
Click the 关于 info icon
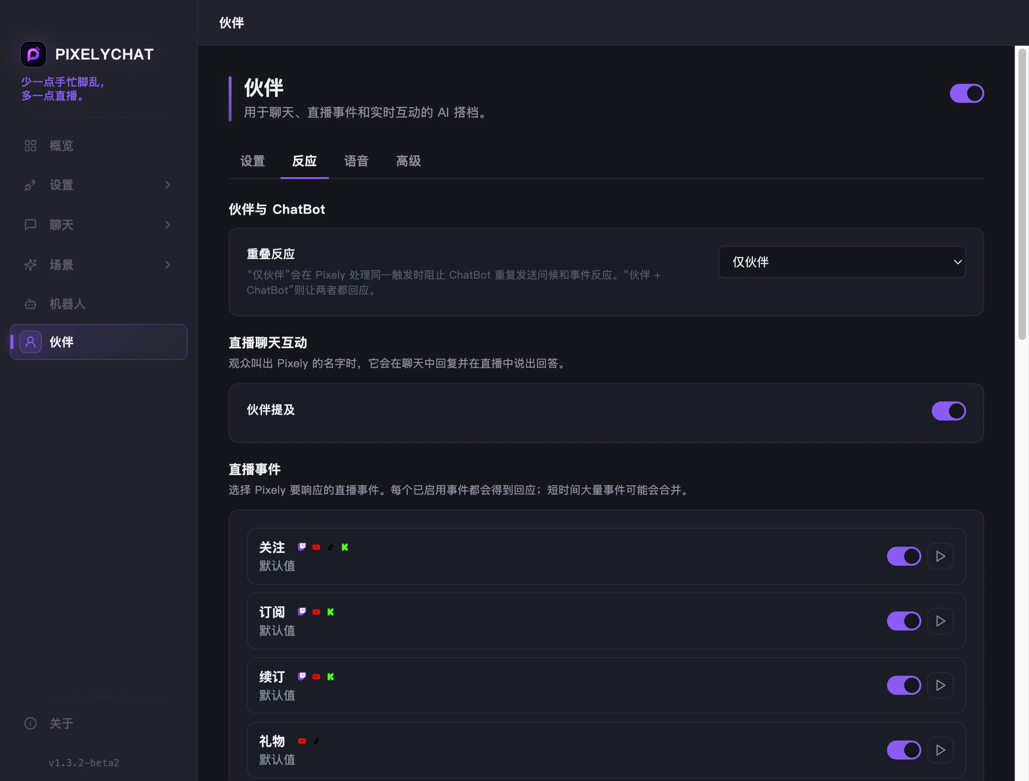(30, 723)
